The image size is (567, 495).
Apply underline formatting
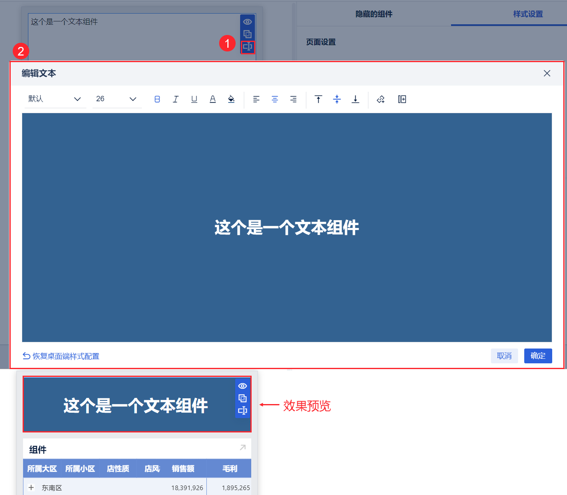pos(194,99)
